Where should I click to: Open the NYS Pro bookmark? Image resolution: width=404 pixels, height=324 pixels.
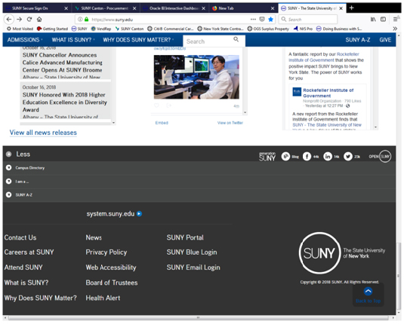coord(303,29)
